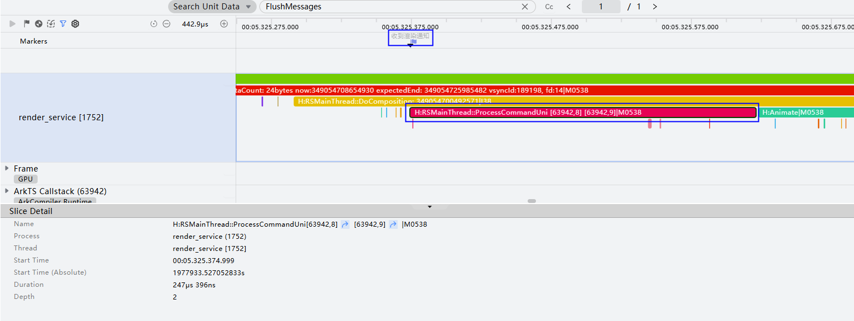
Task: Click the flag marker icon in the toolbar
Action: point(26,24)
